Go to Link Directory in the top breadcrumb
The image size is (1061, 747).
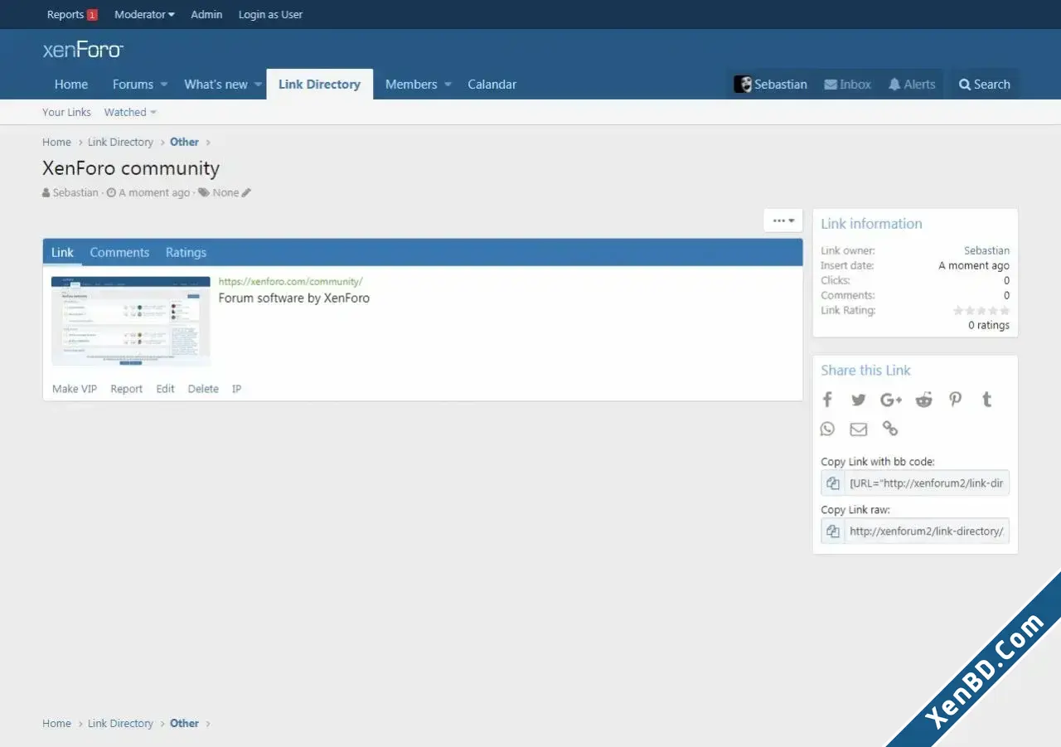120,143
